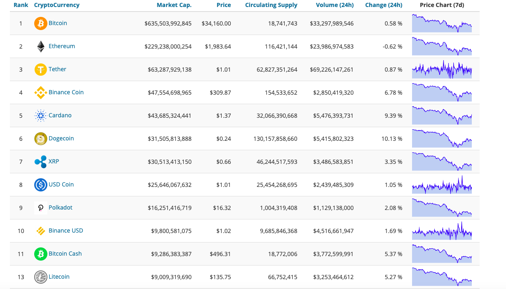View Cardano 7-day price chart
Image resolution: width=506 pixels, height=289 pixels.
click(x=442, y=116)
